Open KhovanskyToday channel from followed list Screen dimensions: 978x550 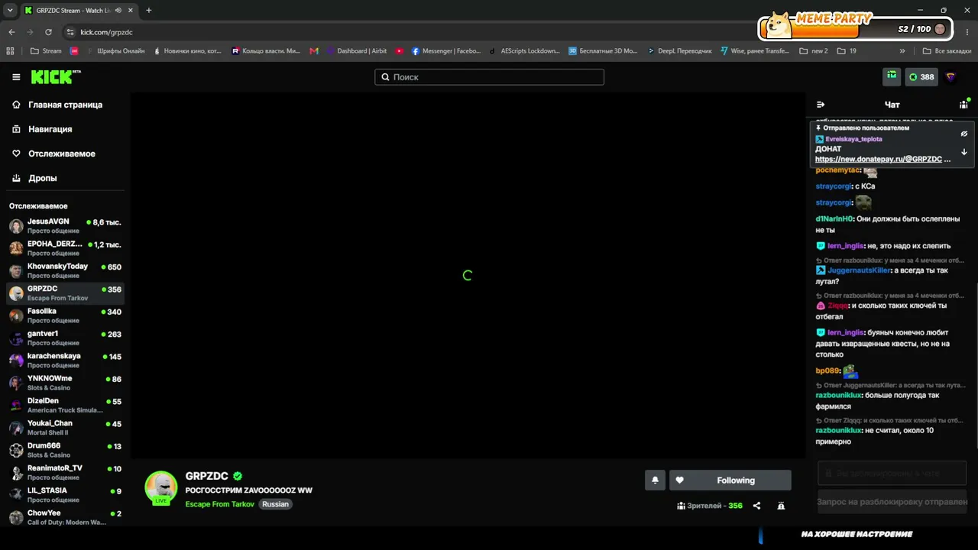point(65,270)
